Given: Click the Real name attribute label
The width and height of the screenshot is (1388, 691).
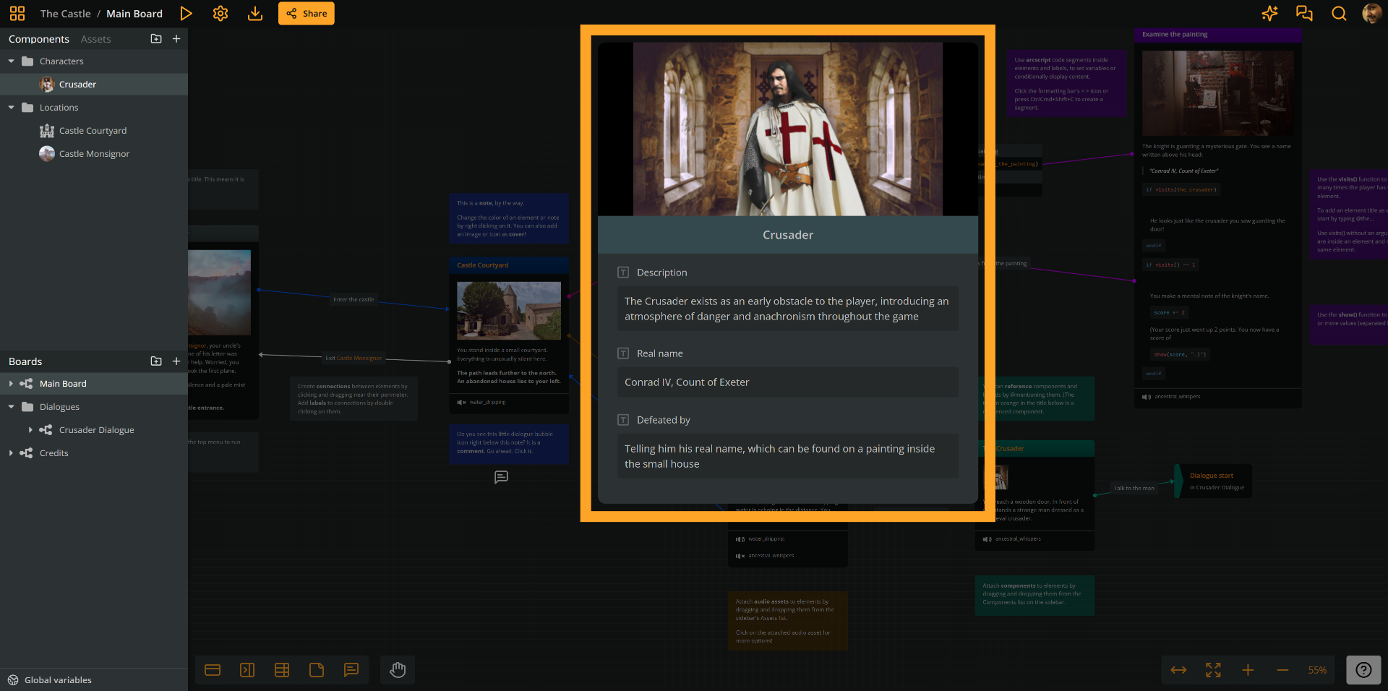Looking at the screenshot, I should [x=660, y=353].
